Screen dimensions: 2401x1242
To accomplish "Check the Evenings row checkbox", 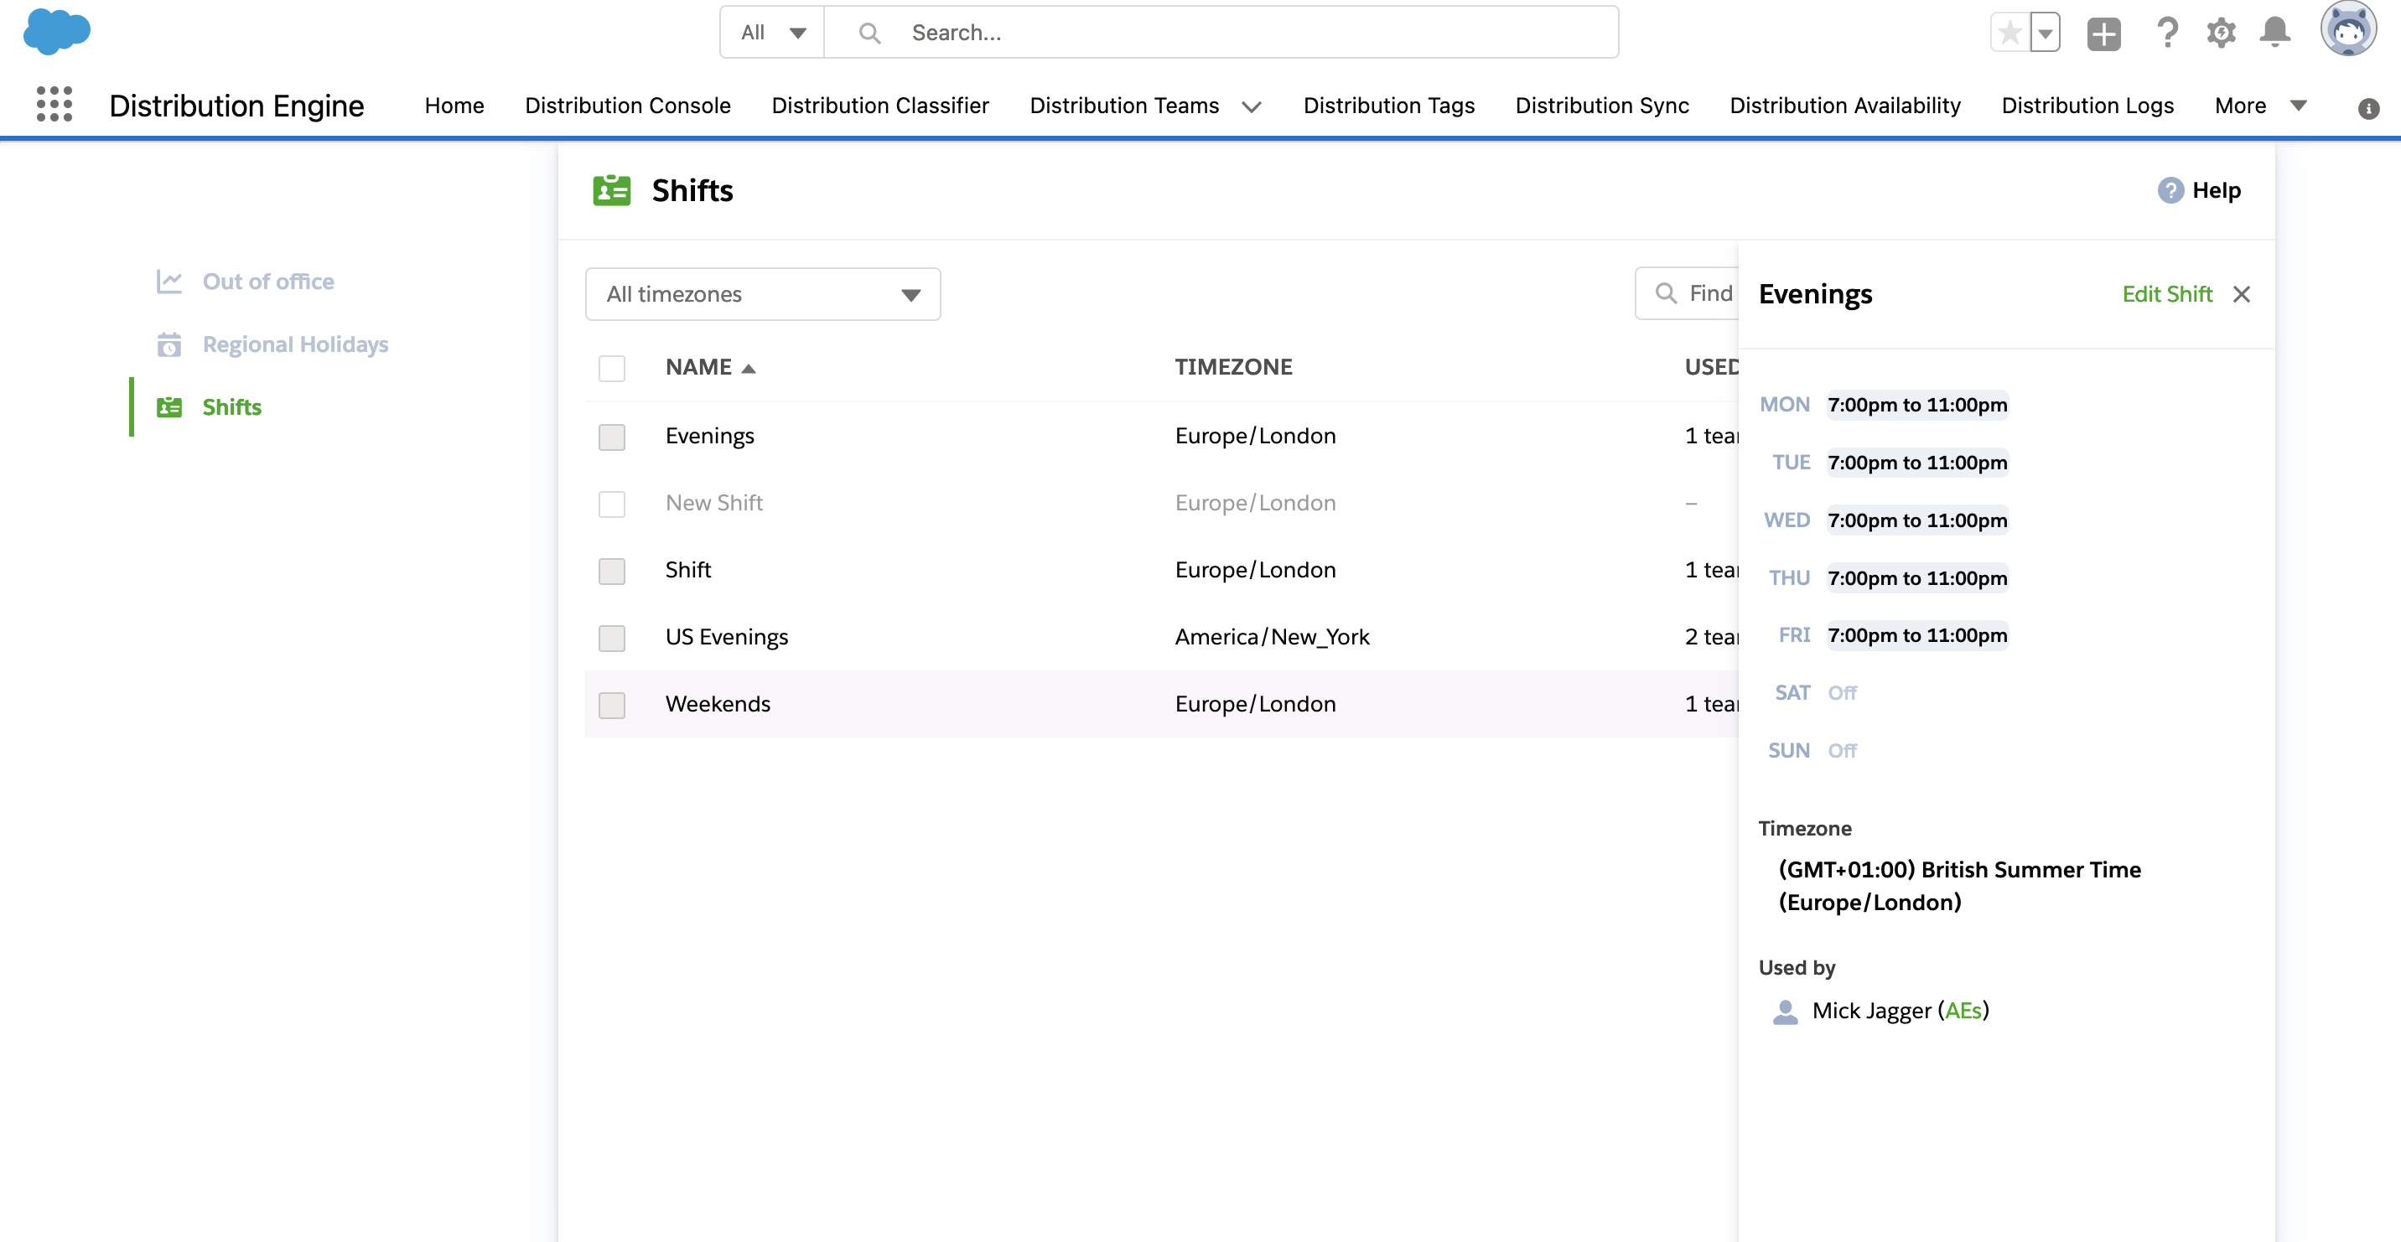I will pyautogui.click(x=611, y=437).
